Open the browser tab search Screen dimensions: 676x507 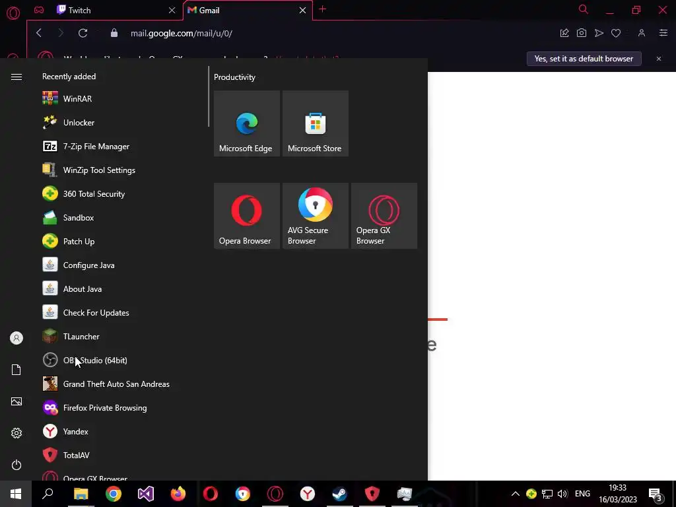click(x=584, y=9)
